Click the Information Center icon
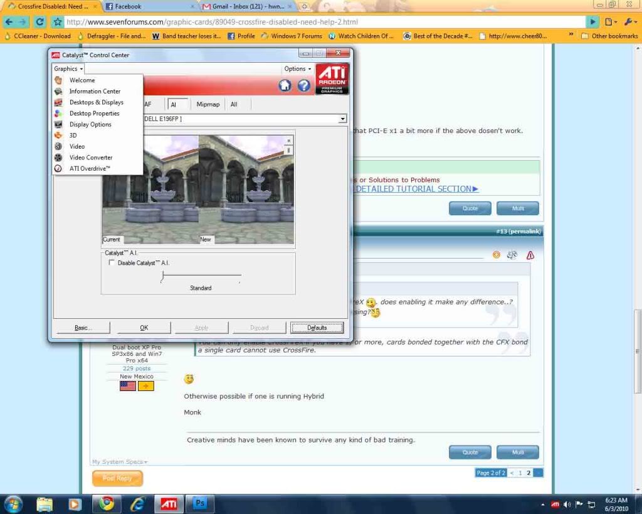 click(58, 91)
